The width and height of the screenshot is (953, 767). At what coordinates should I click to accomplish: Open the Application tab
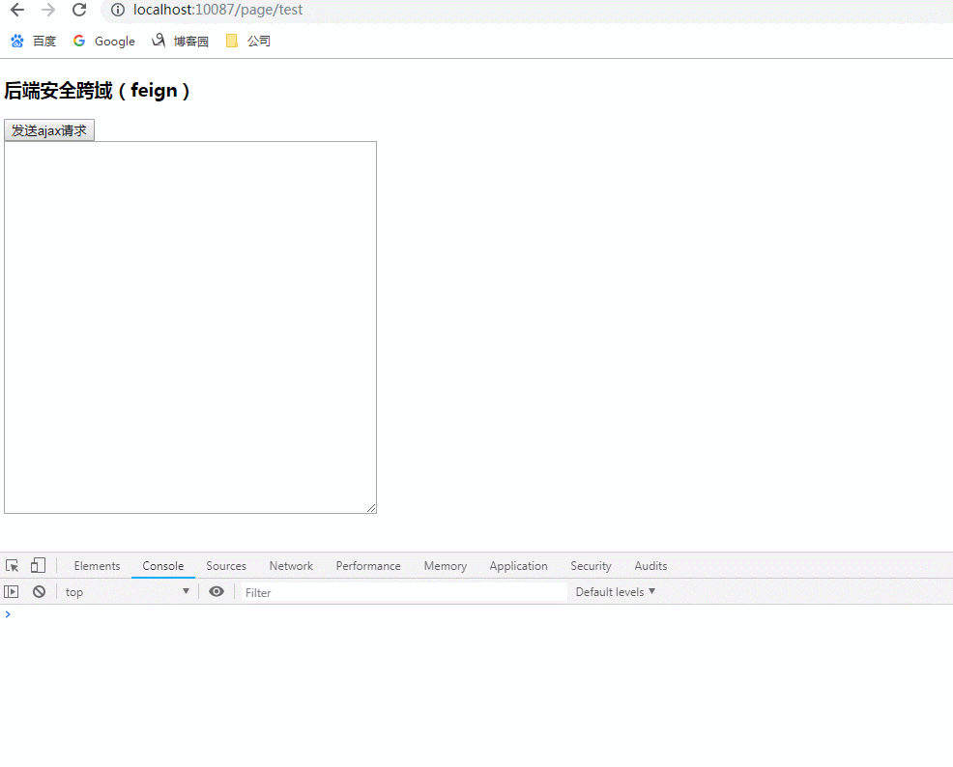[x=518, y=565]
